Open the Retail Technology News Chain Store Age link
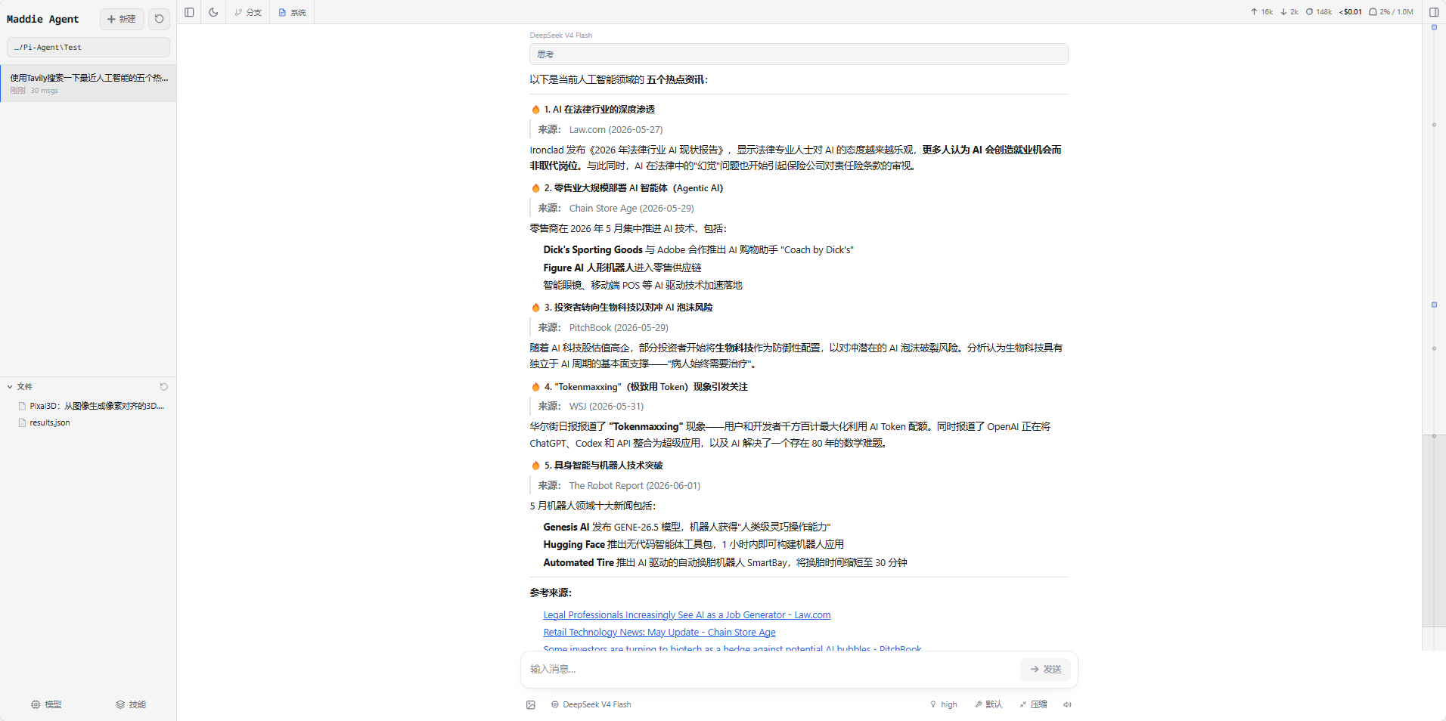This screenshot has height=721, width=1446. 659,633
